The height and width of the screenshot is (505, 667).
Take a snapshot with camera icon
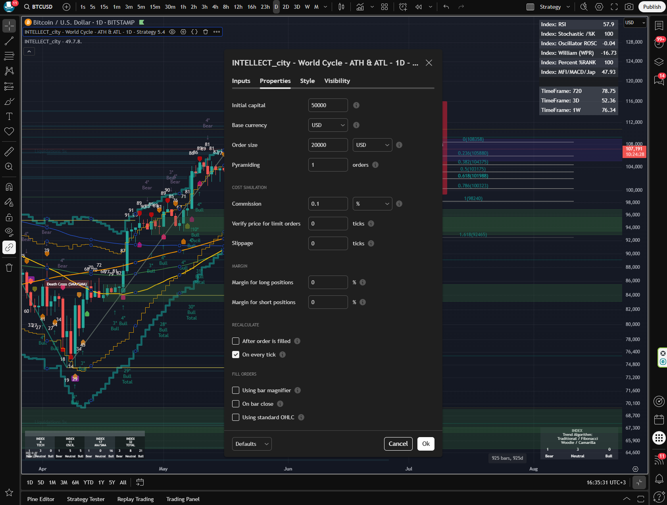click(629, 7)
